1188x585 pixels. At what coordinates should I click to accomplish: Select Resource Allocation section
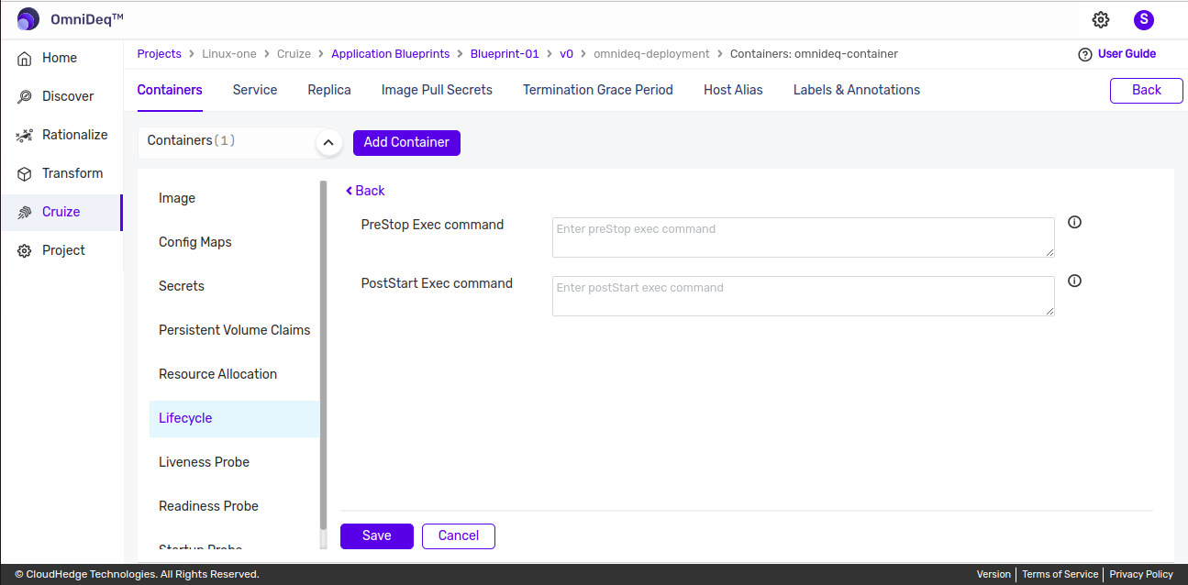(x=217, y=374)
